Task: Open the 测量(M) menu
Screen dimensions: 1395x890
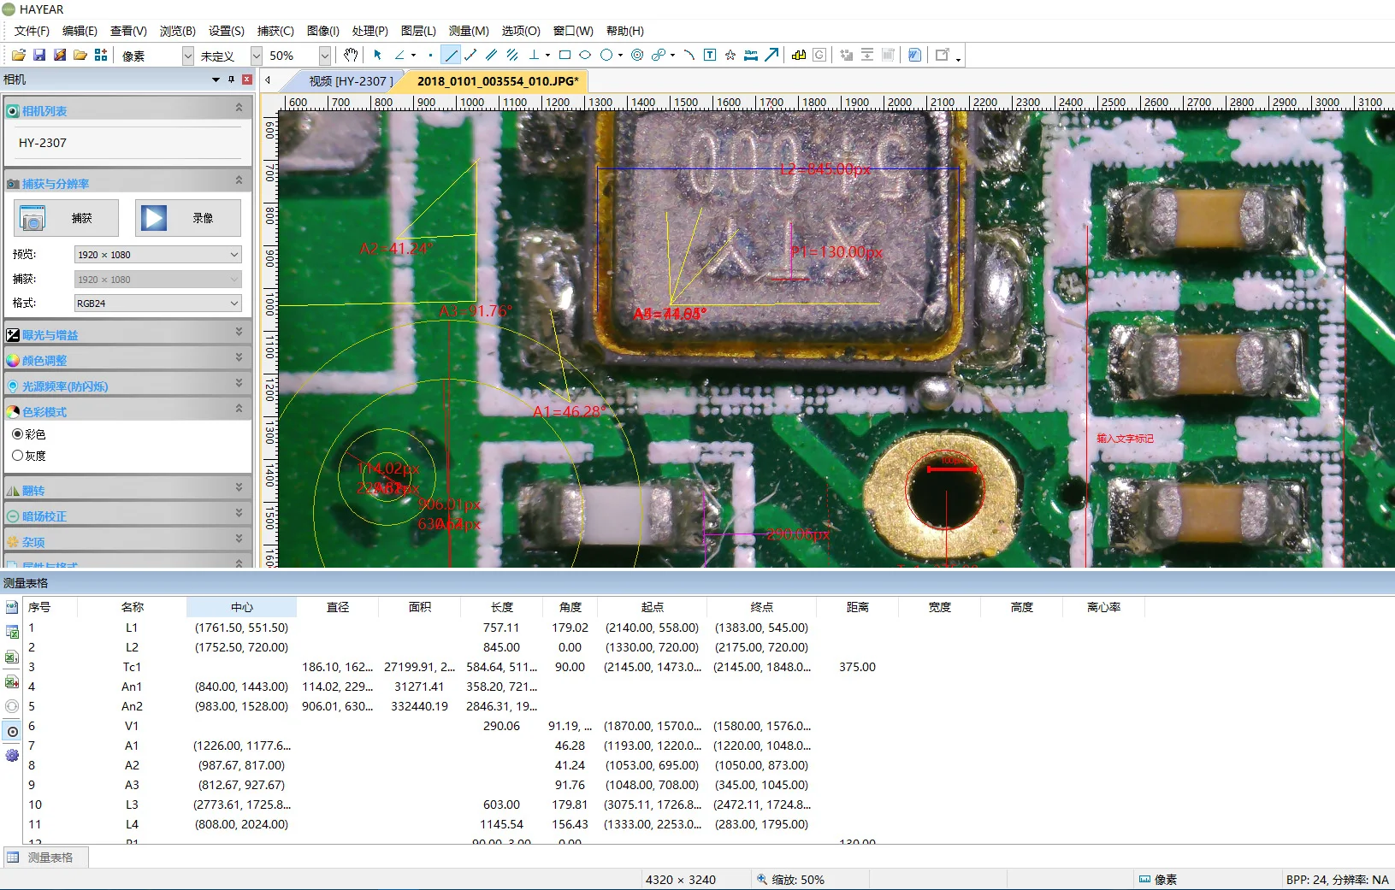Action: (x=469, y=31)
